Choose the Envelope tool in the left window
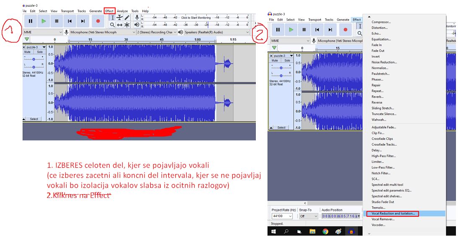This screenshot has width=458, height=236. pyautogui.click(x=120, y=18)
